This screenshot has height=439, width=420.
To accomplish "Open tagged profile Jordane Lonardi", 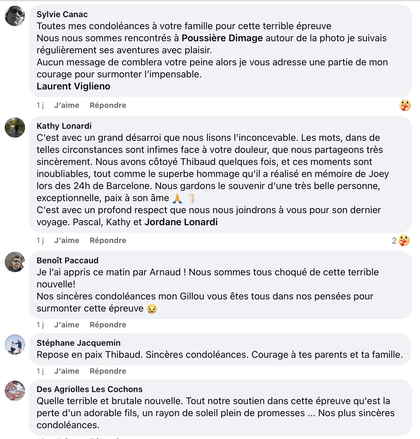I will 181,222.
